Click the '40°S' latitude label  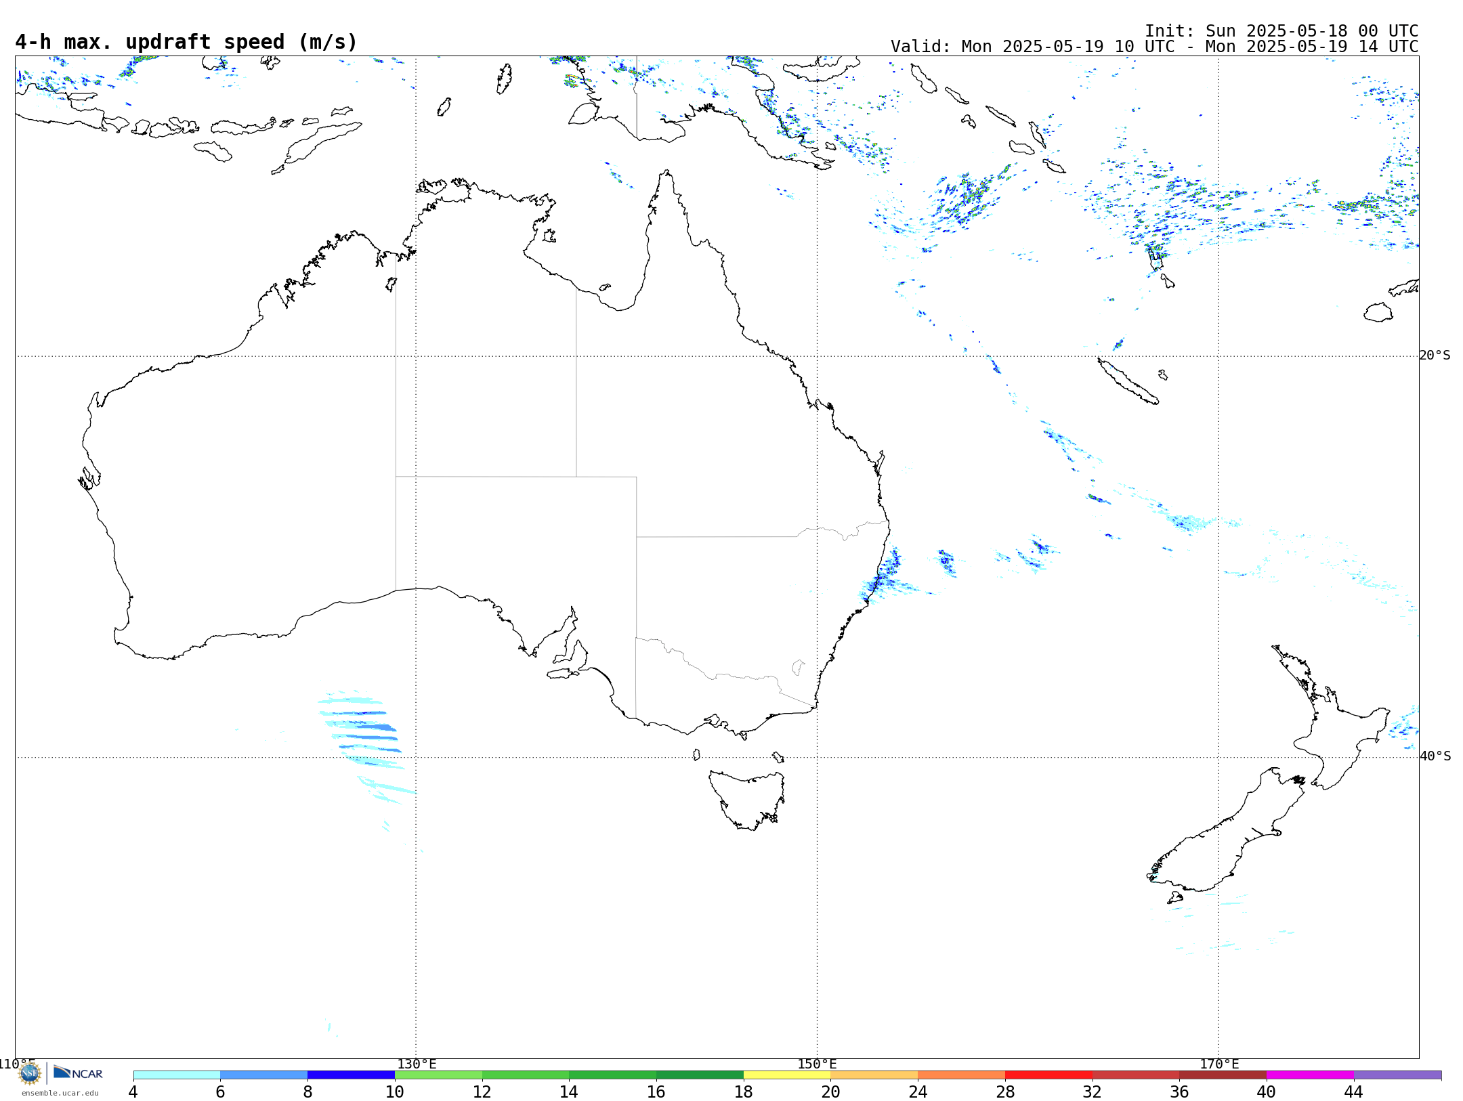coord(1435,756)
